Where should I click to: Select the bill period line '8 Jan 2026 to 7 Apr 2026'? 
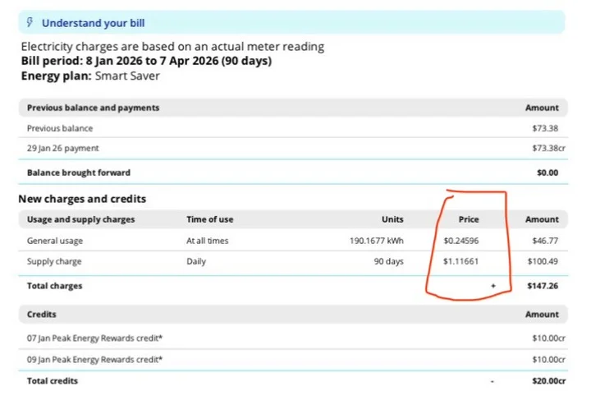pos(152,61)
